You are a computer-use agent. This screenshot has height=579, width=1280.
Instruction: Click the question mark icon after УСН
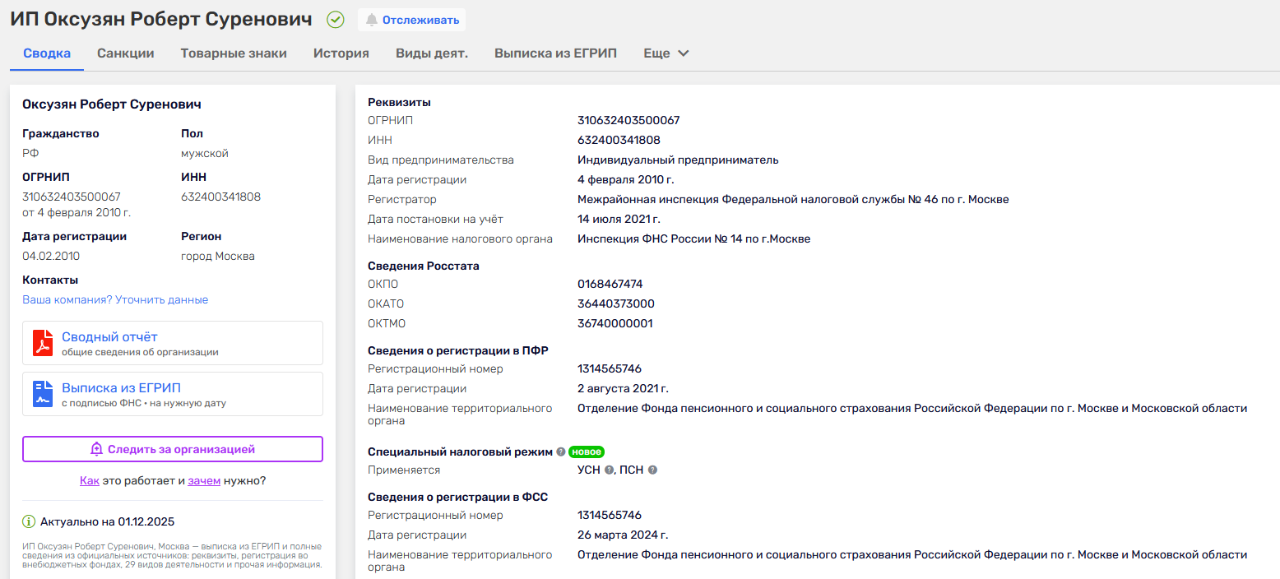pyautogui.click(x=610, y=470)
